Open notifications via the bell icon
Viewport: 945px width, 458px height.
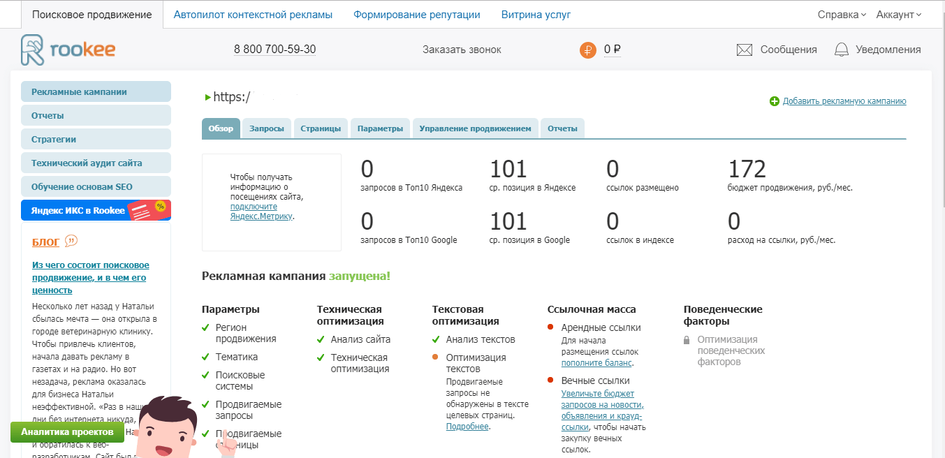(842, 50)
